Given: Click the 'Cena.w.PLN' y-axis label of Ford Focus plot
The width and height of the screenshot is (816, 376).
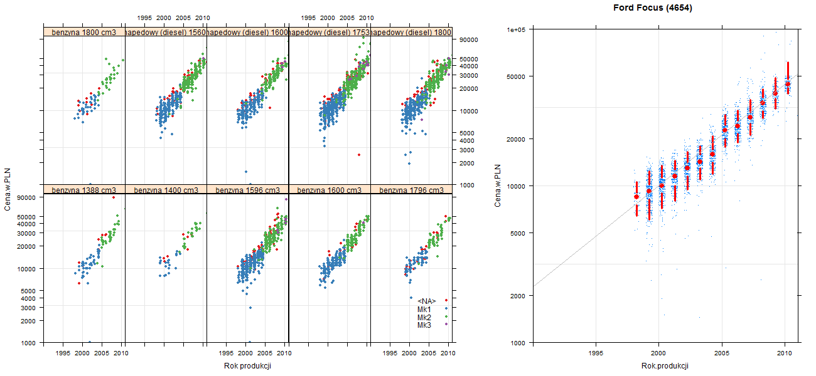Looking at the screenshot, I should [x=498, y=185].
